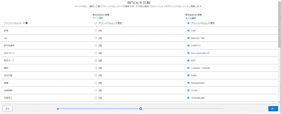This screenshot has width=281, height=114.
Task: Click the completed first step dot in progress bar
Action: (58, 109)
